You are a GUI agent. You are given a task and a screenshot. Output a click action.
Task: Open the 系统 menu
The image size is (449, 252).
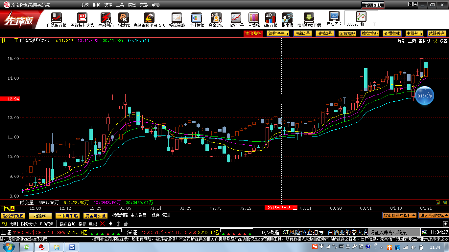[85, 5]
